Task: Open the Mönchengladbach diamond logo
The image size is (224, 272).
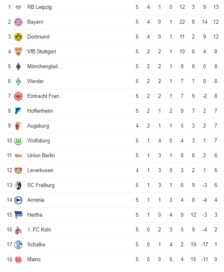Action: coord(18,67)
